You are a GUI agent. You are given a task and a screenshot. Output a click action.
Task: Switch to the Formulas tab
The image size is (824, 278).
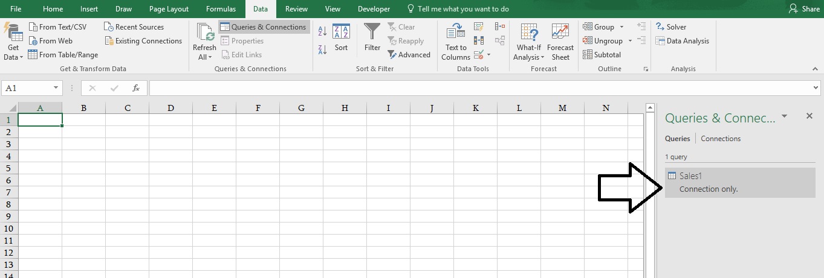(x=221, y=9)
